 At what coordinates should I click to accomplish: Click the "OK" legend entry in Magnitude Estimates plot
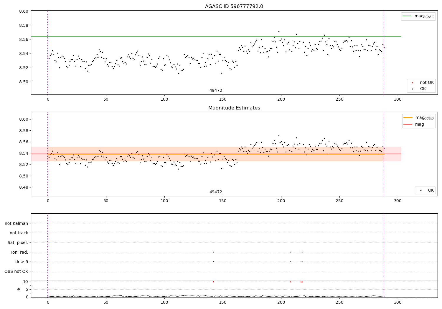(431, 190)
